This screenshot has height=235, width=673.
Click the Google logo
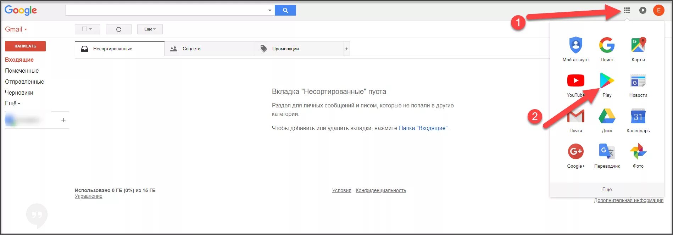(x=21, y=11)
